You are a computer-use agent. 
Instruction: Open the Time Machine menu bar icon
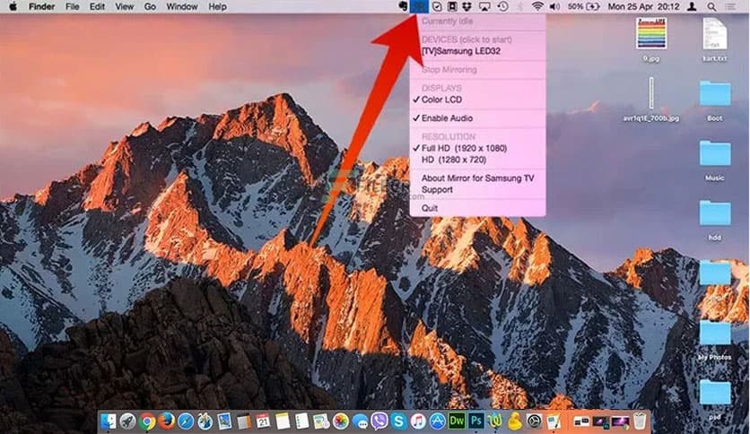502,6
